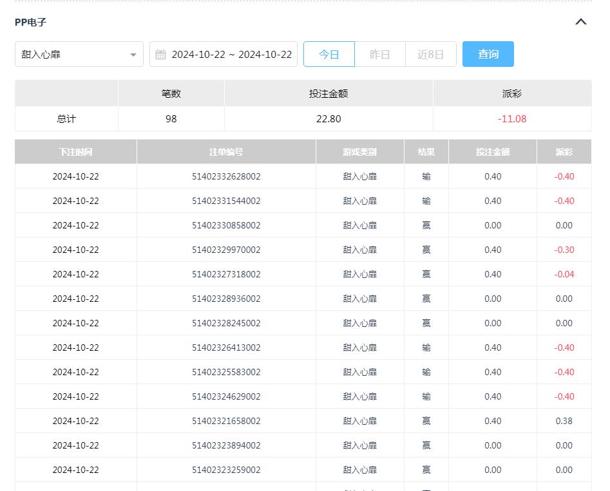Select the 今日 filter tab
This screenshot has height=491, width=610.
[x=329, y=54]
